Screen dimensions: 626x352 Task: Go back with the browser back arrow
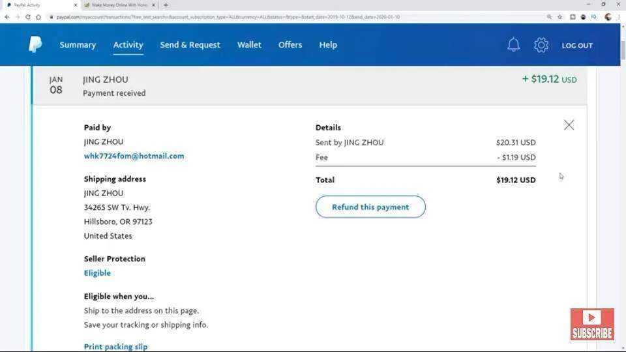click(x=7, y=17)
